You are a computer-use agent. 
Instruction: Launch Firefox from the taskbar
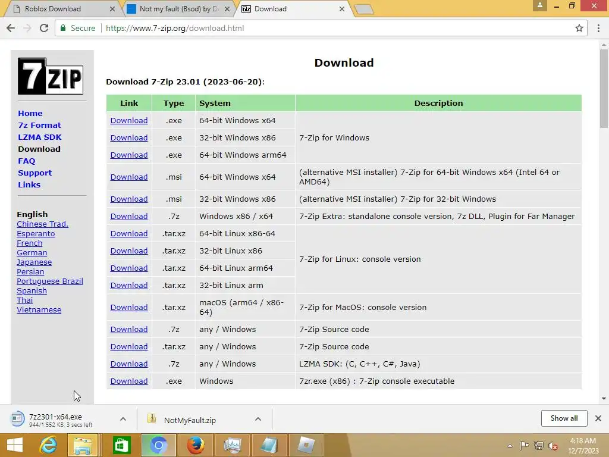pos(195,445)
